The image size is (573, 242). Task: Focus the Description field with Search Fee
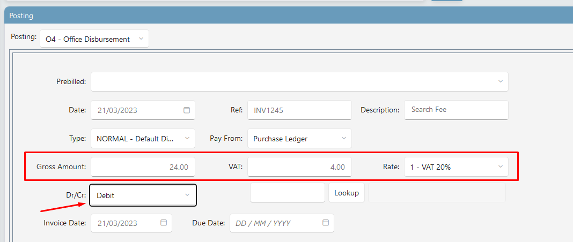coord(456,110)
